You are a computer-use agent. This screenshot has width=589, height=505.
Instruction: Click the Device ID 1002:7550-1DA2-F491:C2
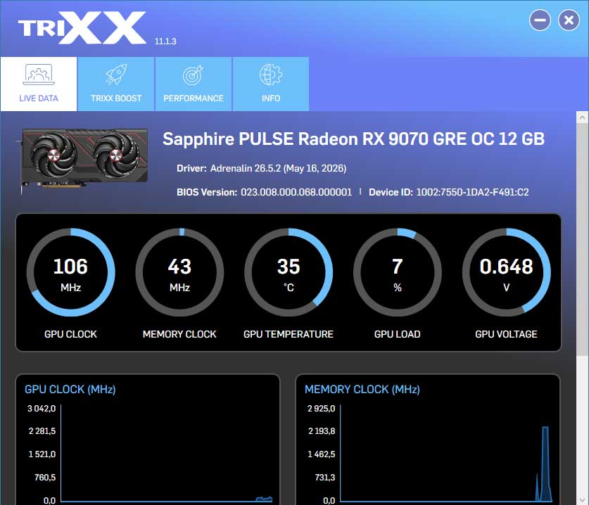(472, 192)
